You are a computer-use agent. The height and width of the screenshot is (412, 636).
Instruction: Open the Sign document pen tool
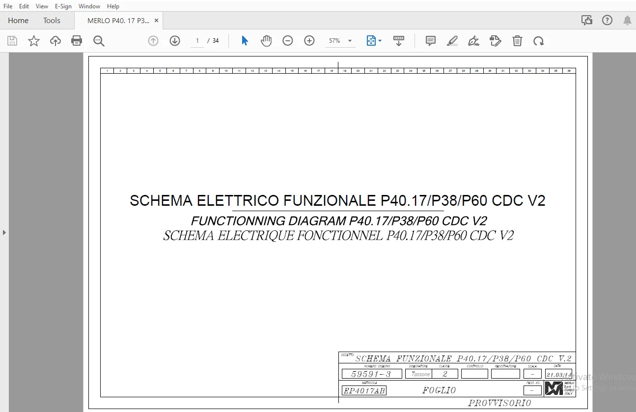(x=474, y=41)
